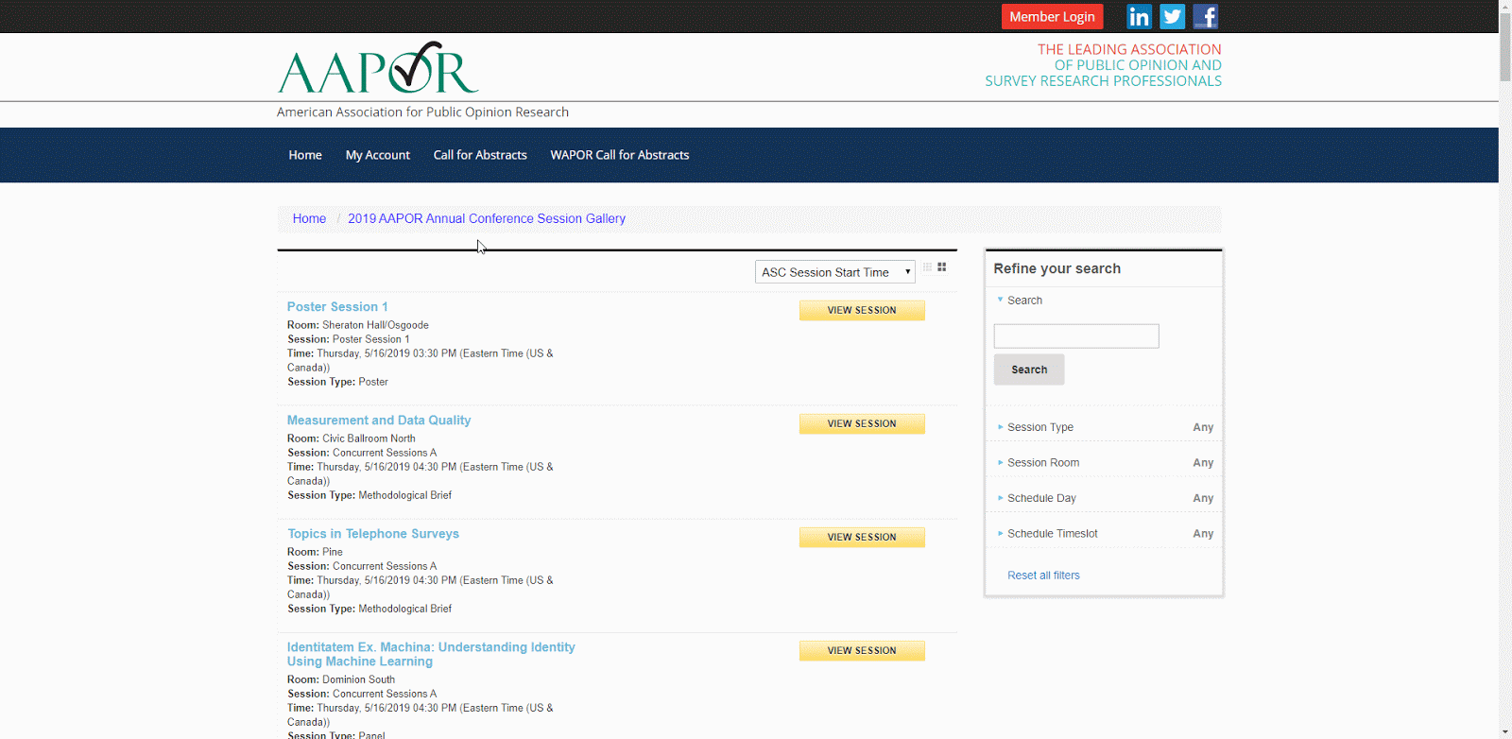Viewport: 1512px width, 739px height.
Task: Focus the search text input field
Action: 1075,336
